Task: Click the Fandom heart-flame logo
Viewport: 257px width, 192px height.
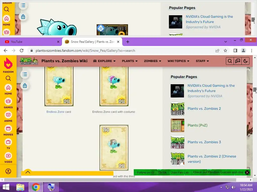Action: pos(8,63)
